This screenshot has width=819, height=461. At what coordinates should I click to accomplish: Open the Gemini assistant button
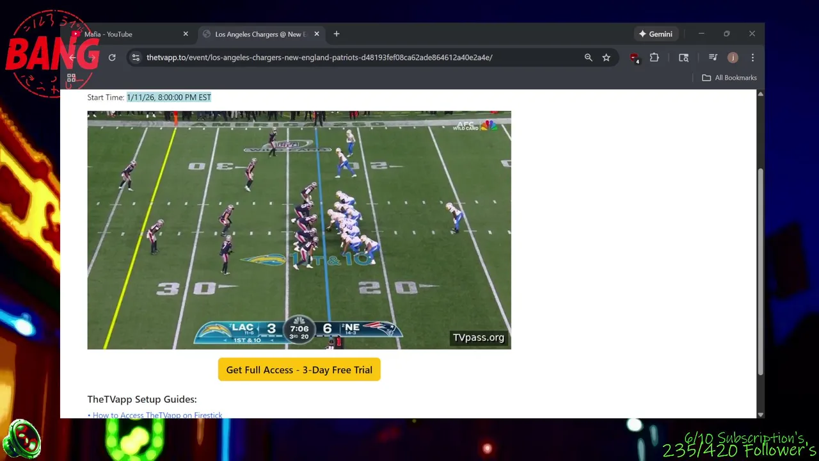pyautogui.click(x=655, y=34)
